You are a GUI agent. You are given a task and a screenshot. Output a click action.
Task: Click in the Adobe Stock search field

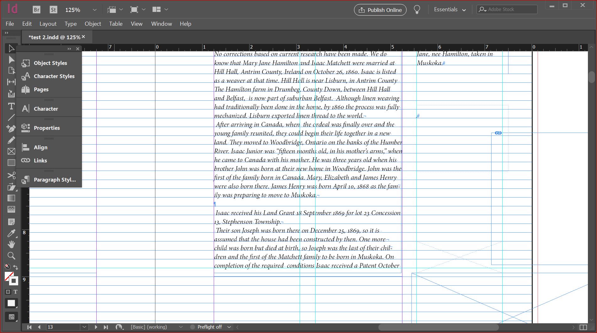point(507,9)
